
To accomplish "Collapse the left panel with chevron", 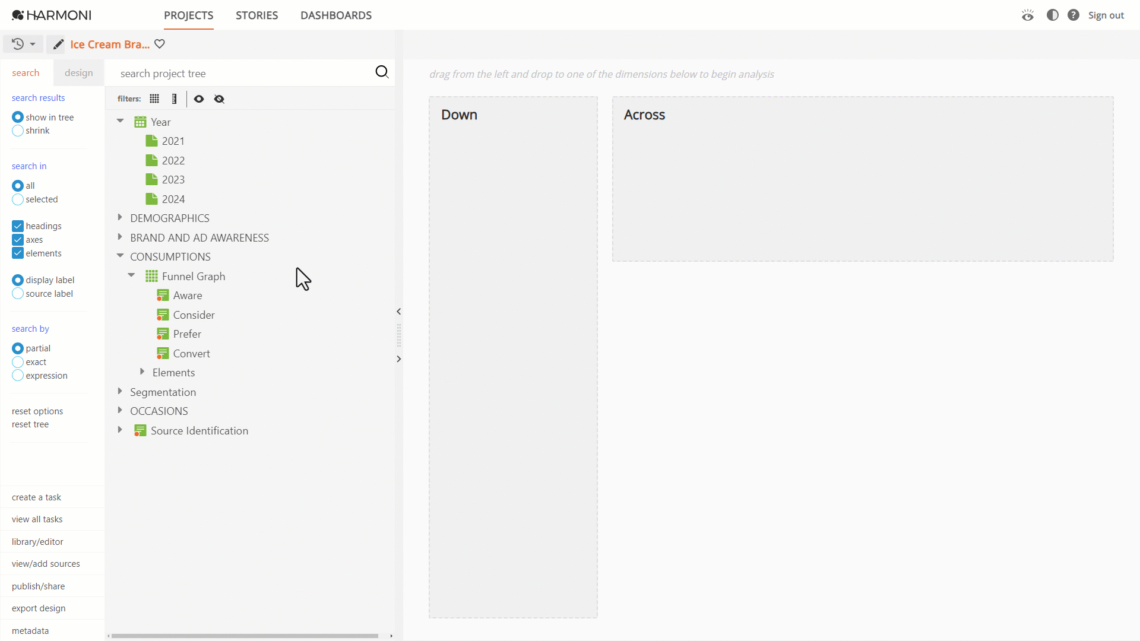I will (398, 312).
